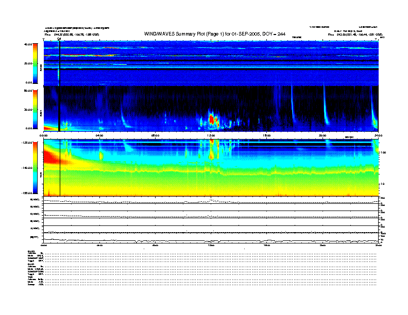Click the red intense burst at 12:00 in RAD1
The width and height of the screenshot is (408, 315).
[x=212, y=120]
